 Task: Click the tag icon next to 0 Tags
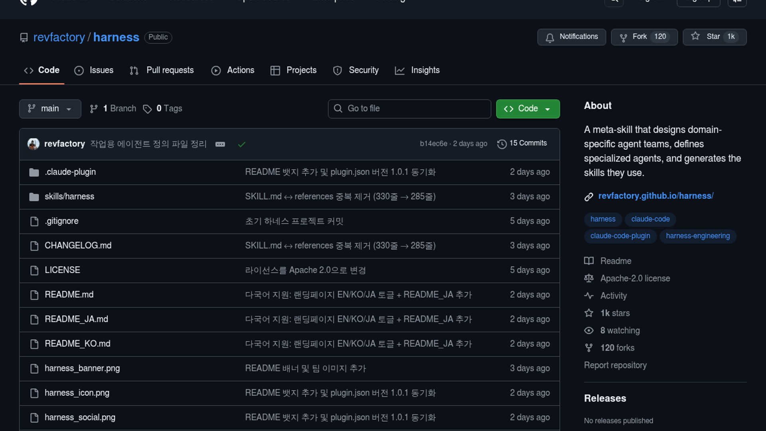pos(147,109)
